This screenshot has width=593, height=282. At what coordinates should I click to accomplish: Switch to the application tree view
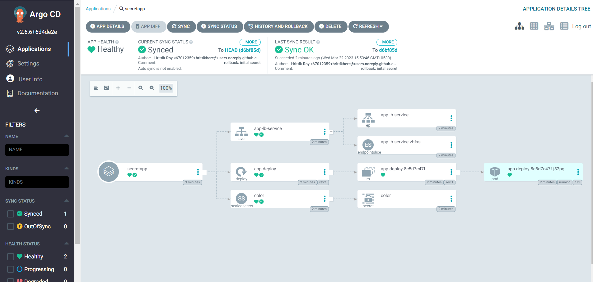pyautogui.click(x=519, y=26)
